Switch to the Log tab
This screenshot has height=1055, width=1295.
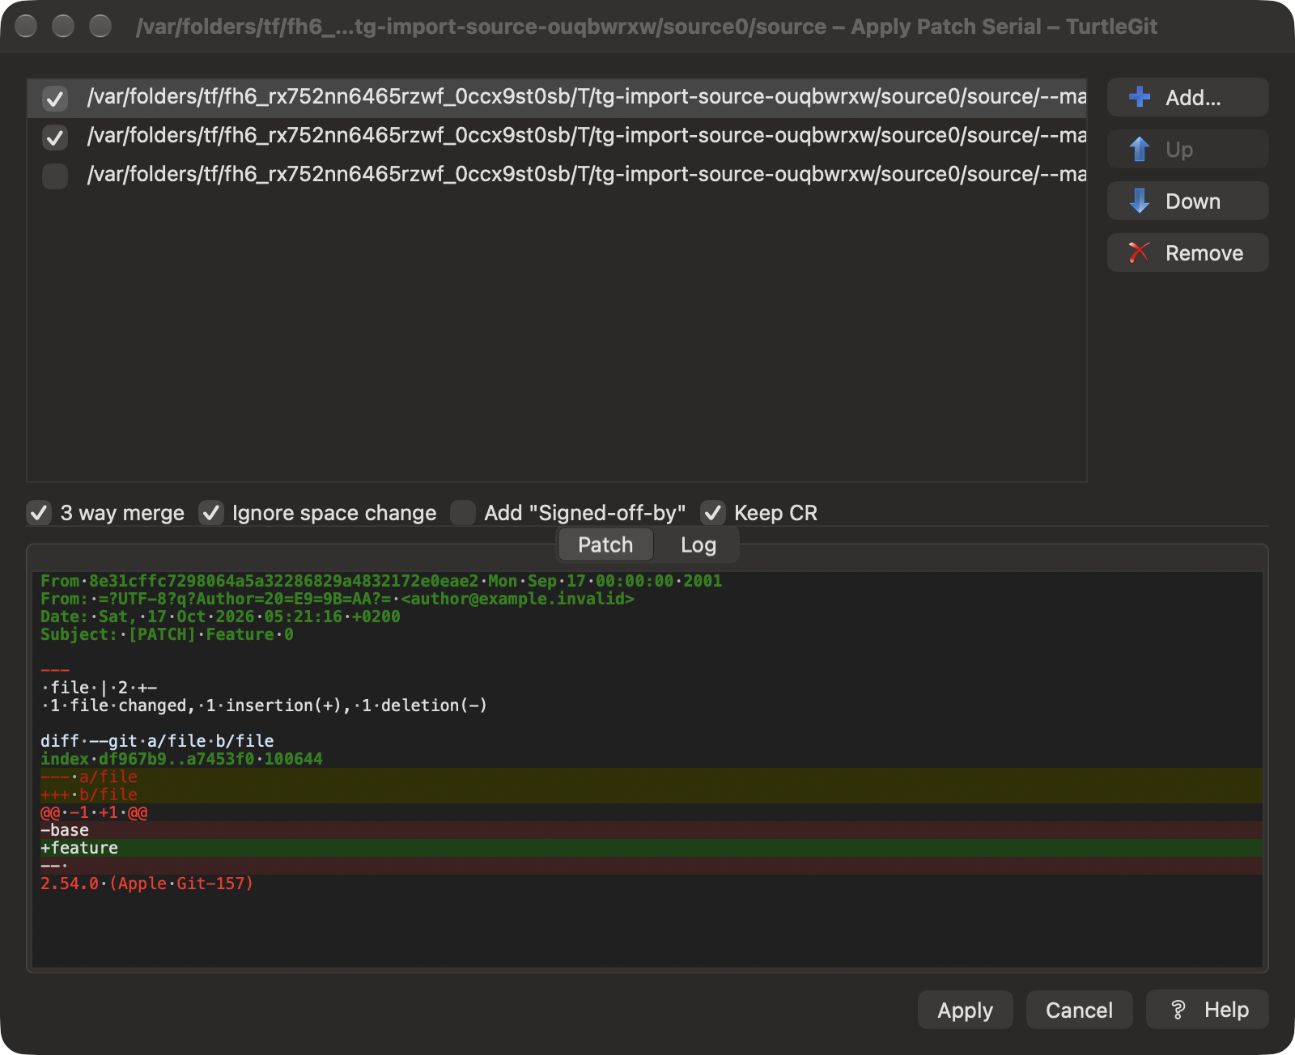click(x=698, y=545)
